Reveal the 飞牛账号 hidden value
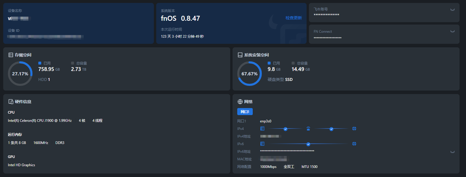 [453, 10]
